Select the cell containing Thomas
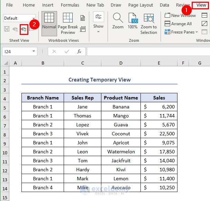Screen dimensions: 210x201 point(82,116)
